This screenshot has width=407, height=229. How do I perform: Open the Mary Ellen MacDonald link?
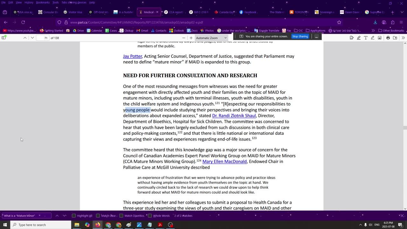point(224,162)
